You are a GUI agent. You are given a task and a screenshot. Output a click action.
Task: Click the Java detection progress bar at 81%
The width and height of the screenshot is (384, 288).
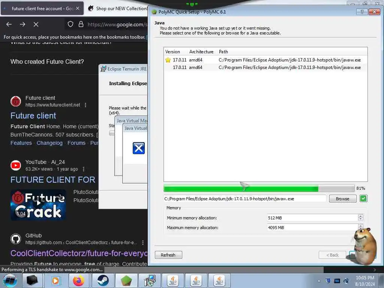[x=259, y=188]
